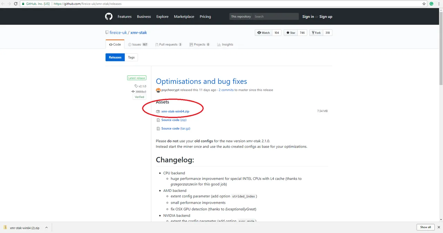Open the browser three-dot menu

tap(439, 4)
